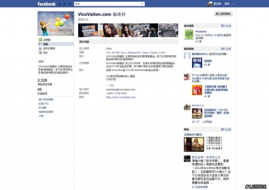Viewport: 269px width, 190px height.
Task: Click red box sponsored ad icon
Action: click(x=197, y=90)
